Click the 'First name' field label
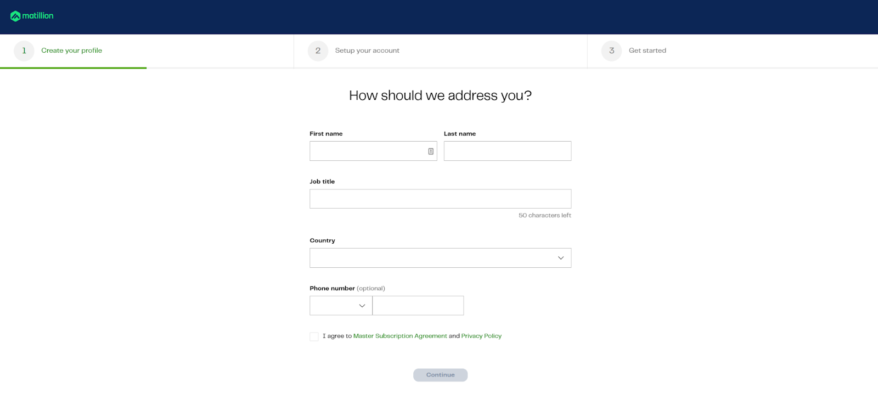The width and height of the screenshot is (878, 399). (x=326, y=134)
